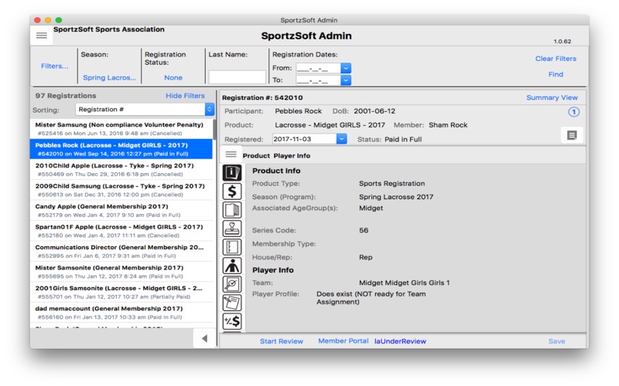This screenshot has height=386, width=619.
Task: Collapse list panel with left triangle arrow
Action: [x=204, y=338]
